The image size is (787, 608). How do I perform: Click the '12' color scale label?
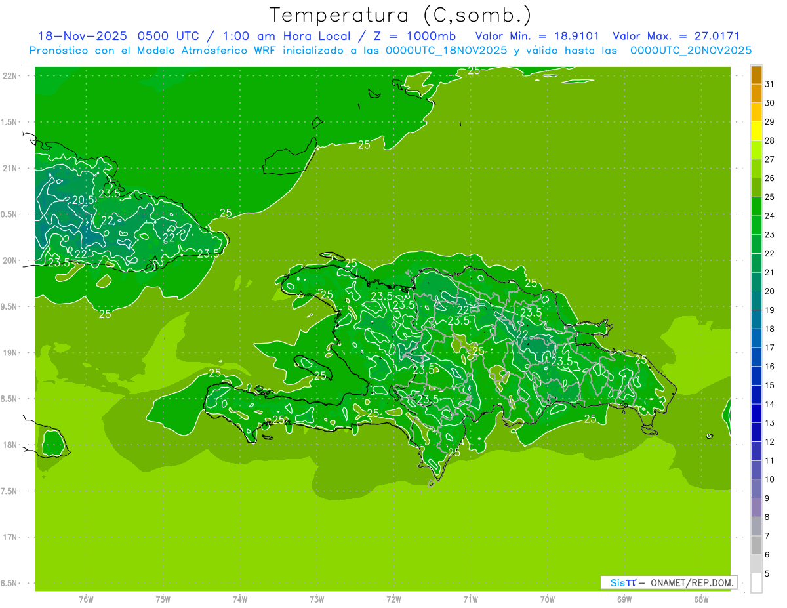point(770,441)
